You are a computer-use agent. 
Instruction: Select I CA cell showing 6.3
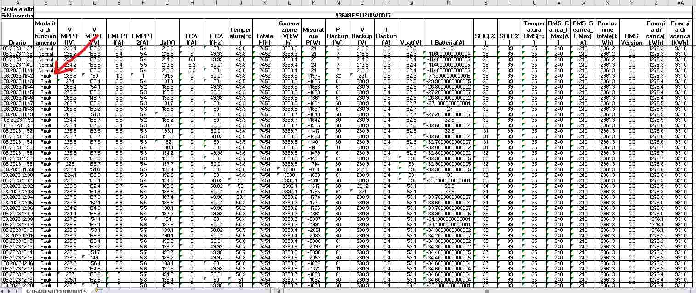pos(192,70)
